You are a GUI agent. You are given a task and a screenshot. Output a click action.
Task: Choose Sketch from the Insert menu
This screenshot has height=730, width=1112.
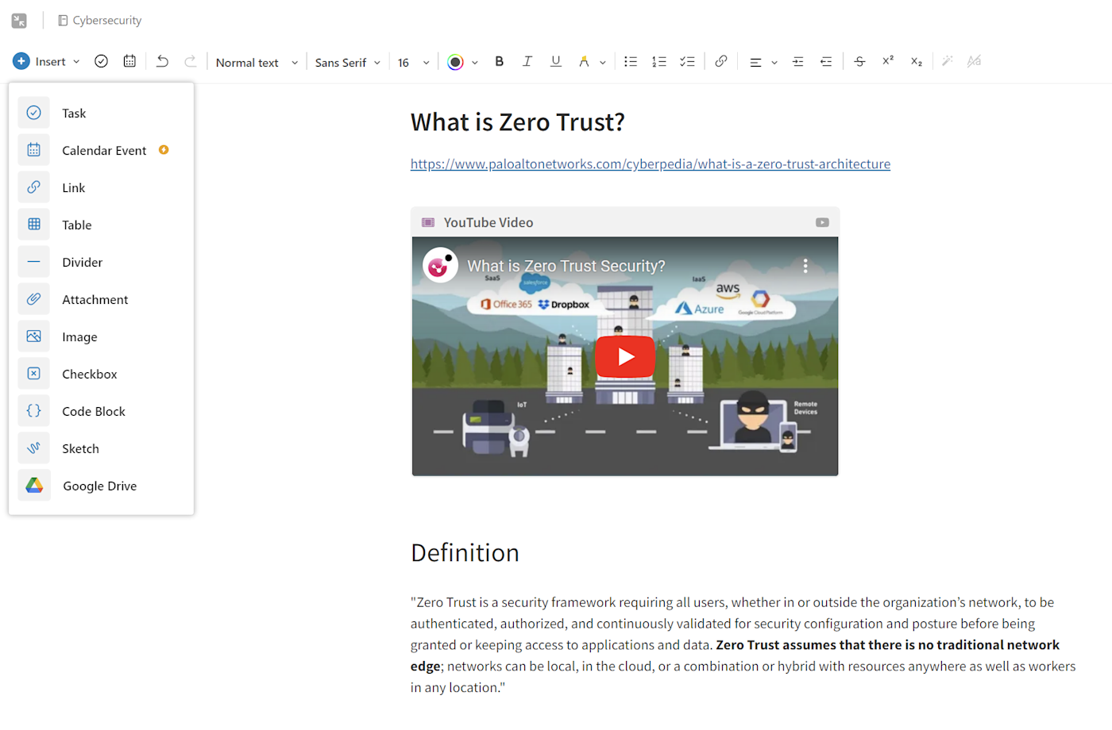tap(101, 448)
